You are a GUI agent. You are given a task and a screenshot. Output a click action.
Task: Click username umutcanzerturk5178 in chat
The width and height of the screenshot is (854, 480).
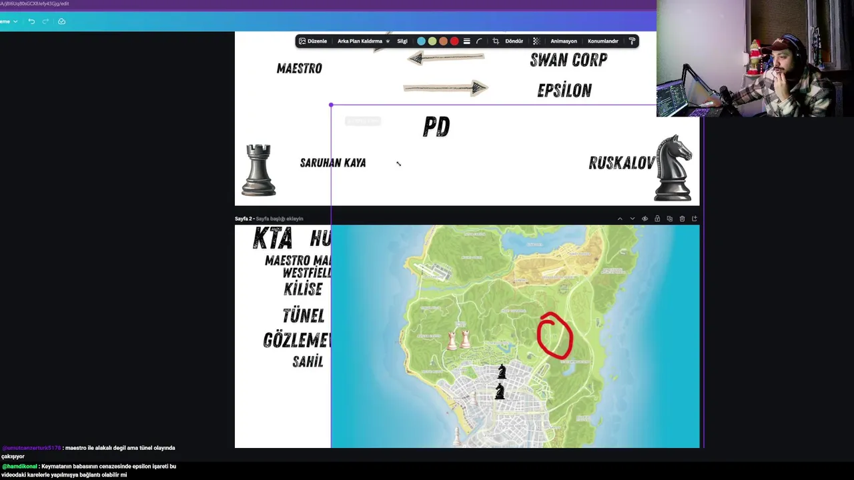click(x=31, y=448)
